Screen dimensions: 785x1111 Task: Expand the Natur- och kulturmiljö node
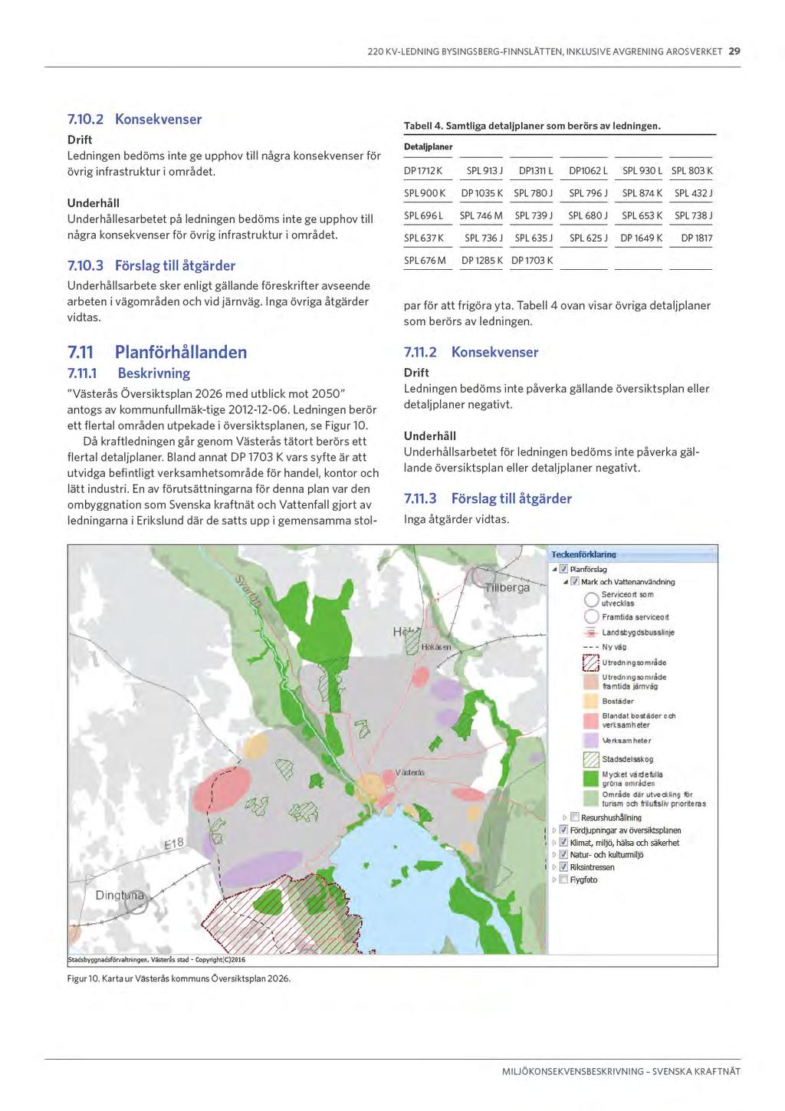(x=555, y=855)
